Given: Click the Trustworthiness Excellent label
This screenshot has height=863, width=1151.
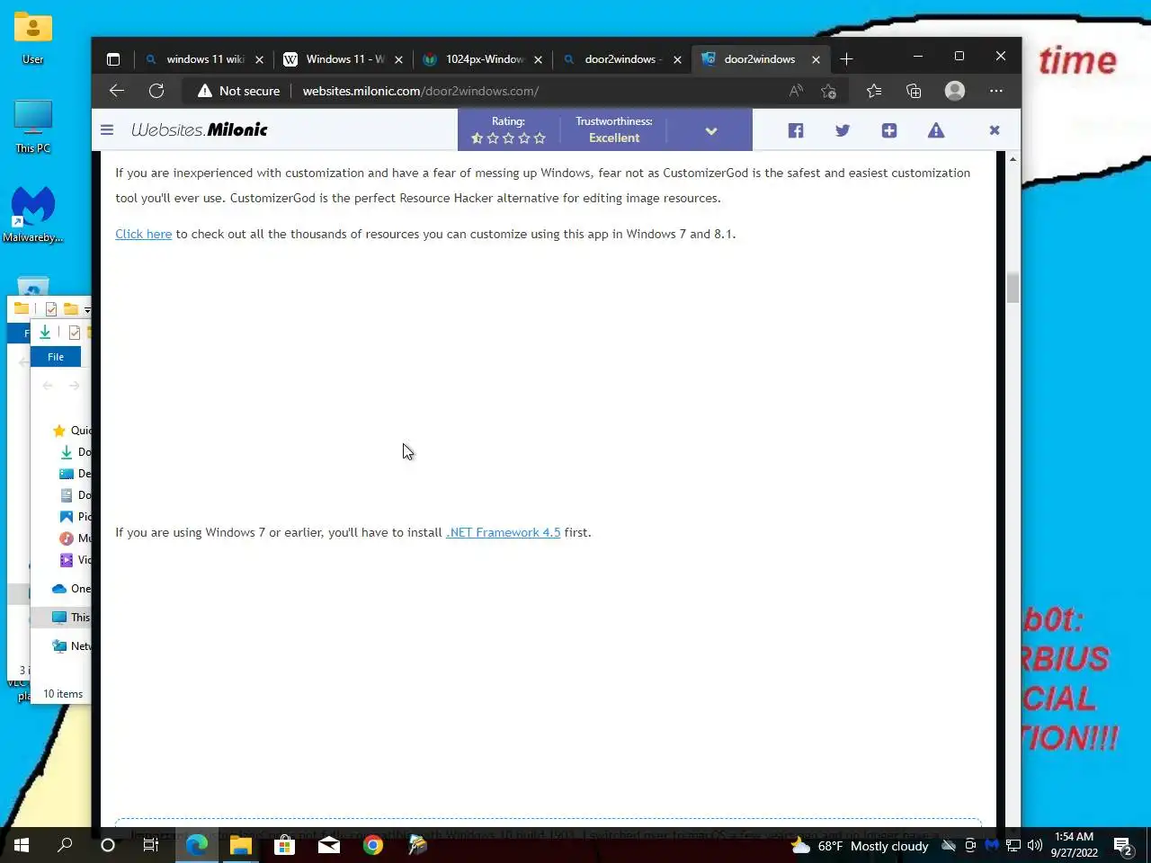Looking at the screenshot, I should pyautogui.click(x=614, y=130).
